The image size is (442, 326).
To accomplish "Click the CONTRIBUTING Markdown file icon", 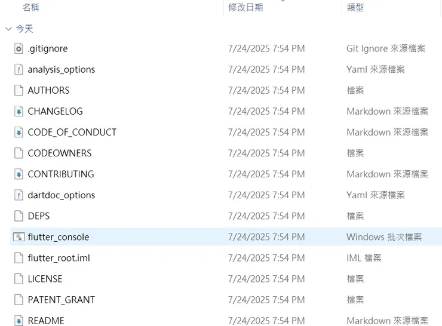I will pyautogui.click(x=19, y=174).
